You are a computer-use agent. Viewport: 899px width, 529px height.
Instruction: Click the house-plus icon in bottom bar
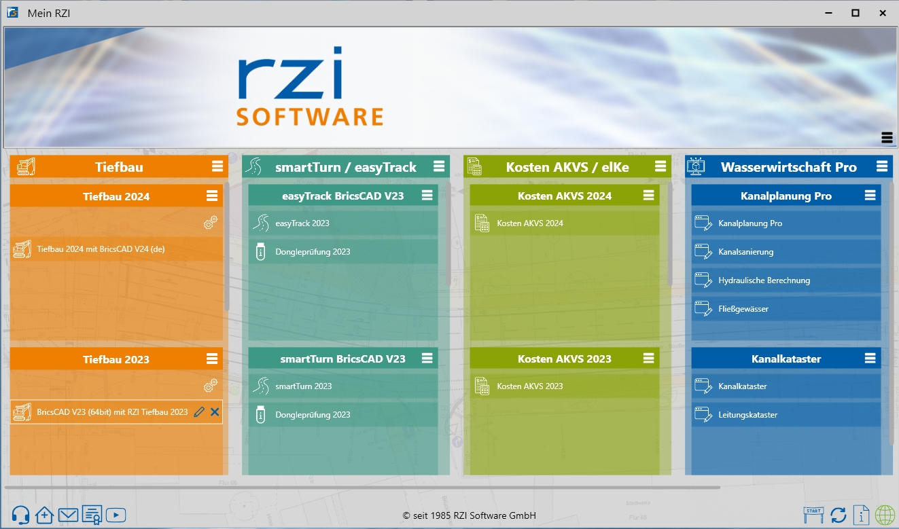click(x=44, y=515)
